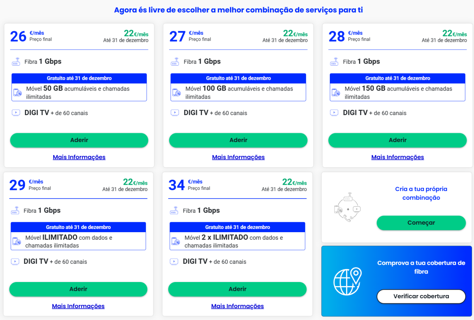Click the DIGI TV icon in the 27€ plan
The height and width of the screenshot is (320, 474).
pos(175,113)
